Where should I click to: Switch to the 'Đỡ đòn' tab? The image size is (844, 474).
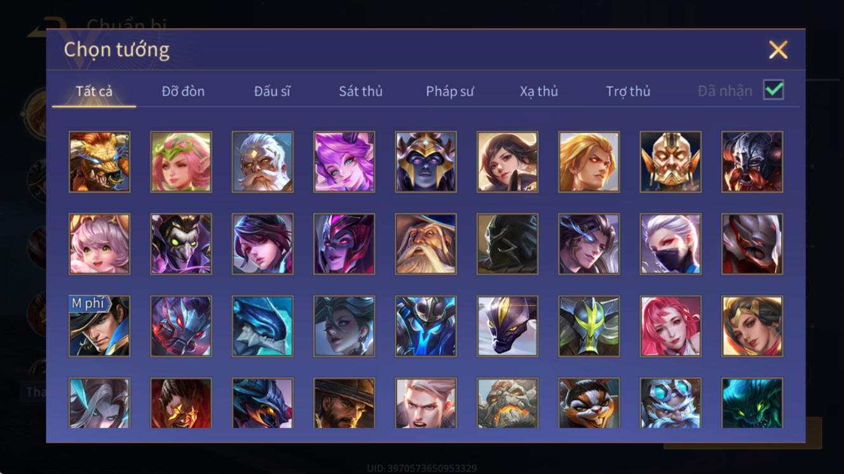[183, 91]
